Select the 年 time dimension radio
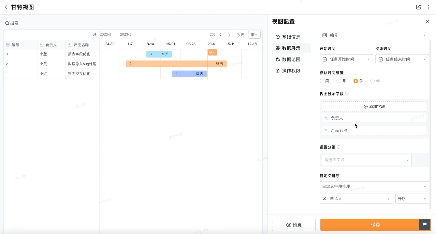Image resolution: width=436 pixels, height=234 pixels. [372, 81]
